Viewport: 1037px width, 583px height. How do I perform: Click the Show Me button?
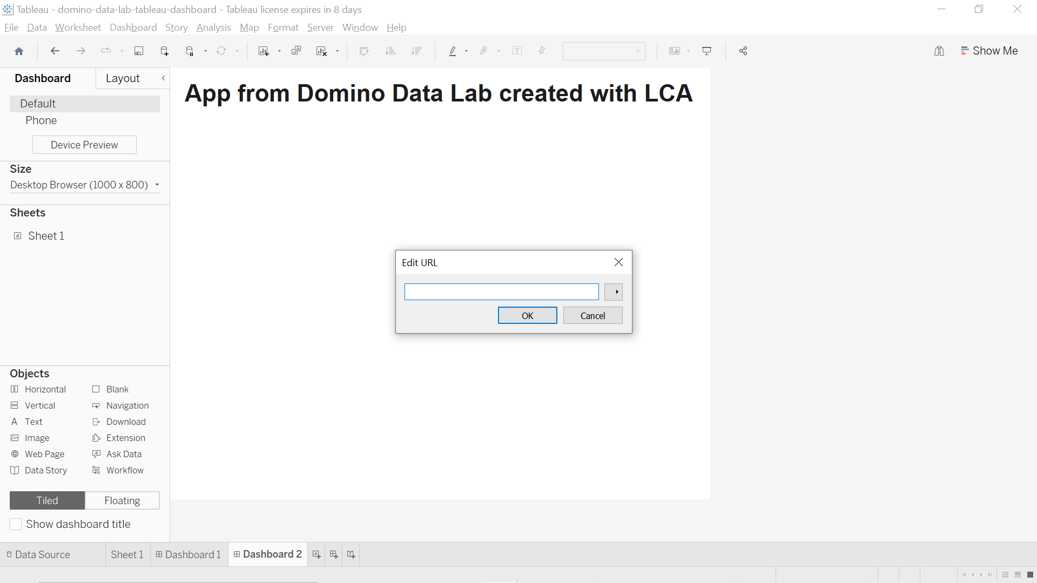pyautogui.click(x=989, y=51)
